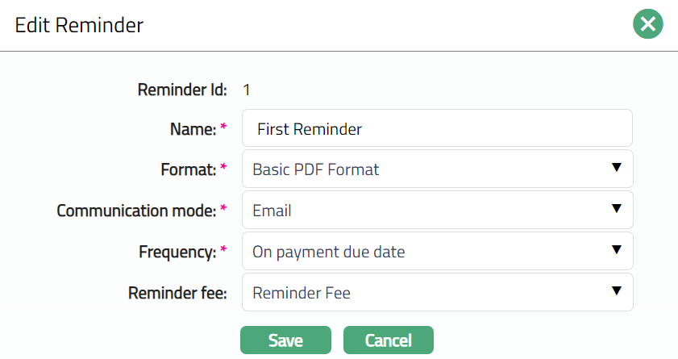The image size is (678, 359).
Task: Cancel editing the reminder
Action: (x=389, y=340)
